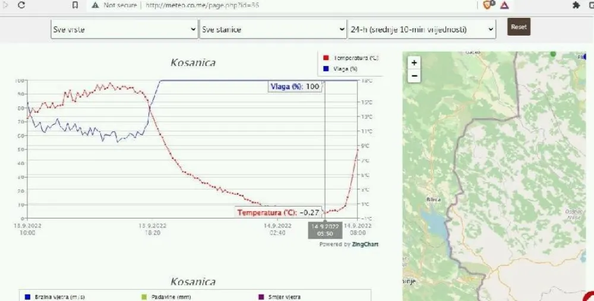The width and height of the screenshot is (594, 301).
Task: Toggle the Smjer vjetra legend entry
Action: 280,297
